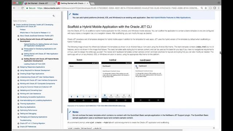Image resolution: width=233 pixels, height=131 pixels.
Task: Open 'Working with User Assistance'
Action: tap(30, 94)
